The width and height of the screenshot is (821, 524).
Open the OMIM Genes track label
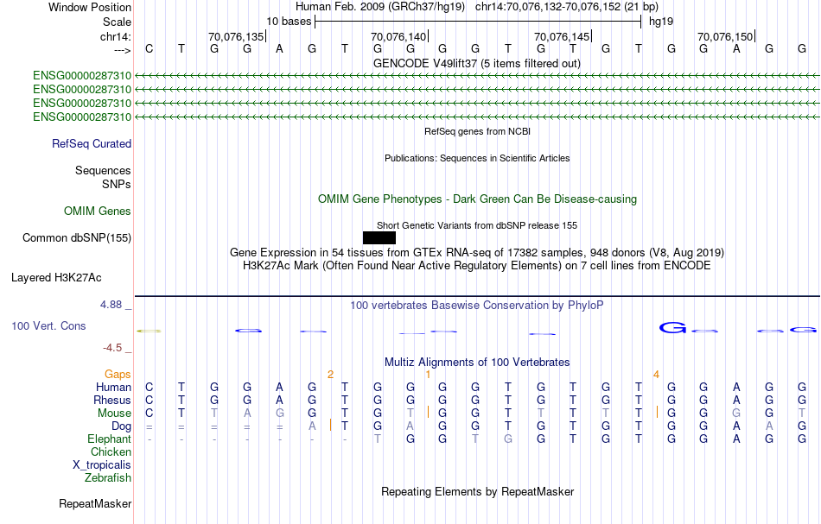coord(98,211)
